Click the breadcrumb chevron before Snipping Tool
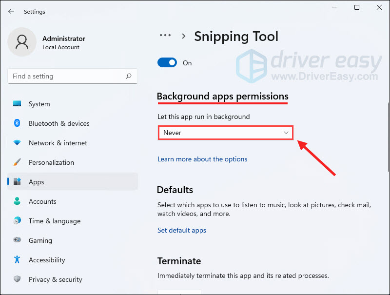The image size is (390, 295). [x=184, y=36]
